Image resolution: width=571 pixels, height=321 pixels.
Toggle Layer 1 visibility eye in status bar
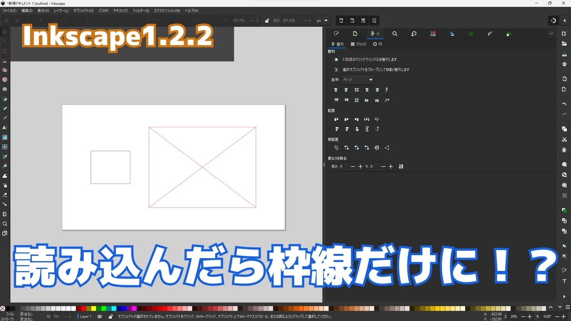[99, 316]
